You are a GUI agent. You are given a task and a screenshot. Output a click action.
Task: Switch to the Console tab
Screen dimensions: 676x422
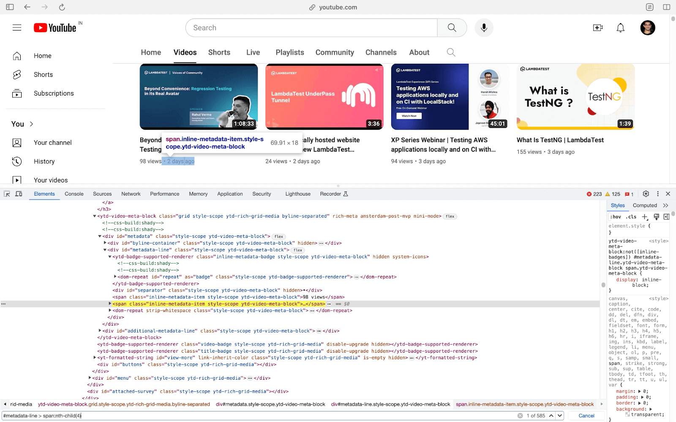pyautogui.click(x=74, y=194)
